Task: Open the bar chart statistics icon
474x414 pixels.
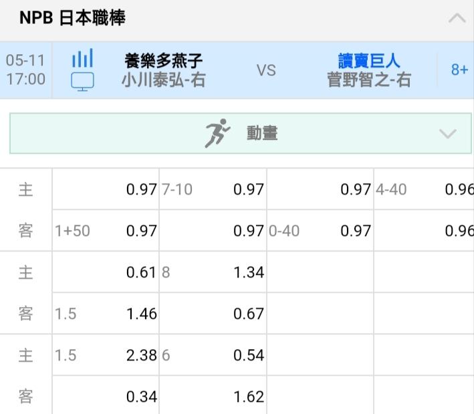Action: [x=82, y=58]
